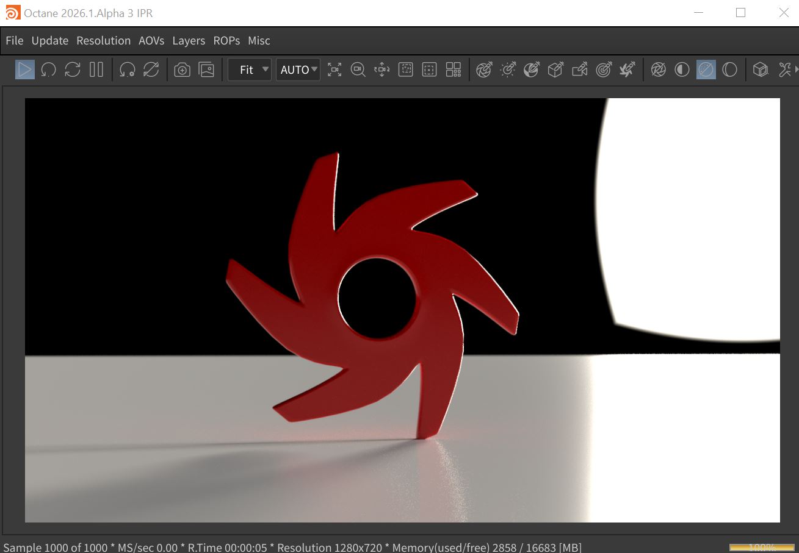The height and width of the screenshot is (553, 799).
Task: Toggle the crossed-out aperture icon
Action: pyautogui.click(x=658, y=70)
